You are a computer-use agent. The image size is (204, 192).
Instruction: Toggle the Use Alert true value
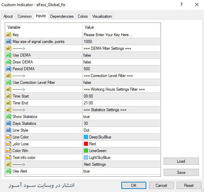pyautogui.click(x=121, y=171)
